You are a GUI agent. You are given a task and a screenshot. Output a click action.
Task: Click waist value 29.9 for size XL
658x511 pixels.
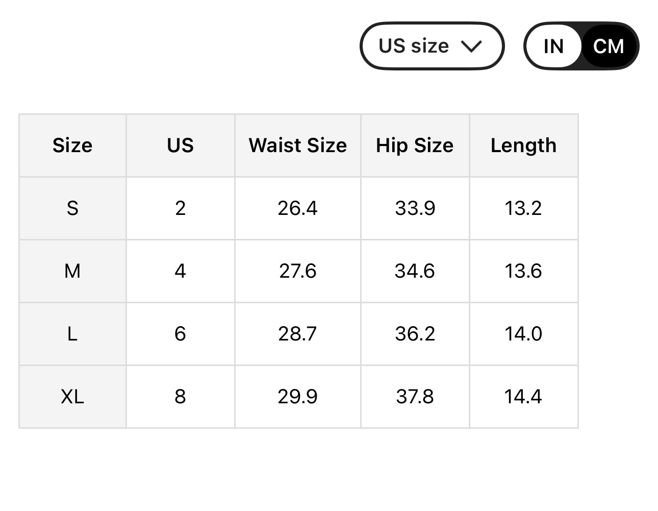pyautogui.click(x=297, y=397)
